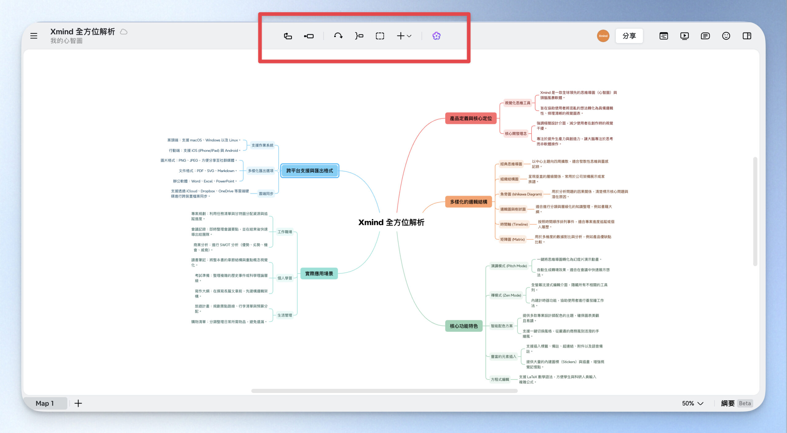Image resolution: width=787 pixels, height=433 pixels.
Task: Collapse the 跨平台支援與匯出格式 branch
Action: coord(278,171)
